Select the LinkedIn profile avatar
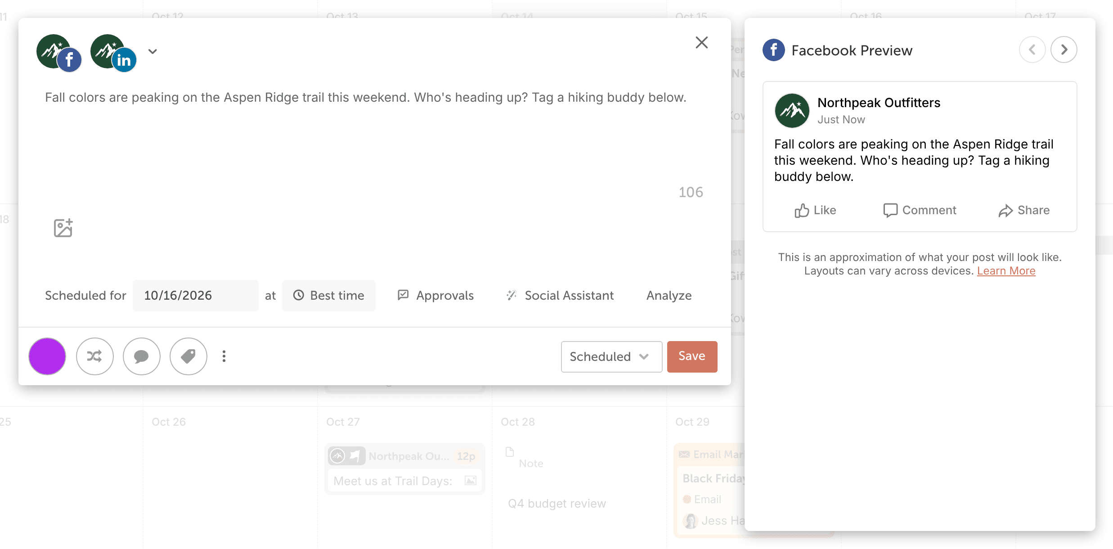1113x549 pixels. (x=113, y=53)
